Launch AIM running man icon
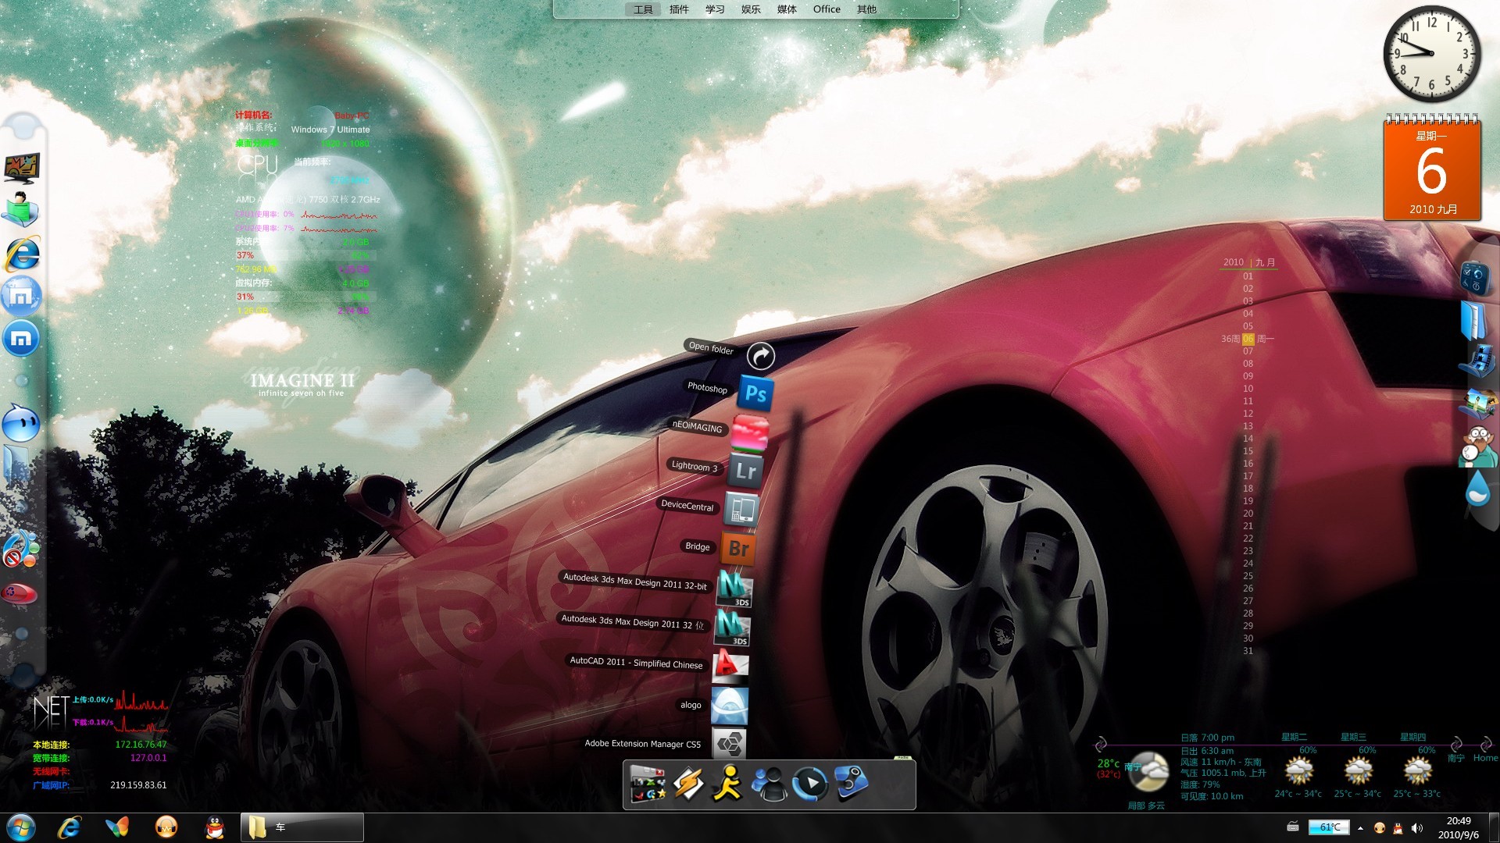The height and width of the screenshot is (843, 1500). pos(727,783)
